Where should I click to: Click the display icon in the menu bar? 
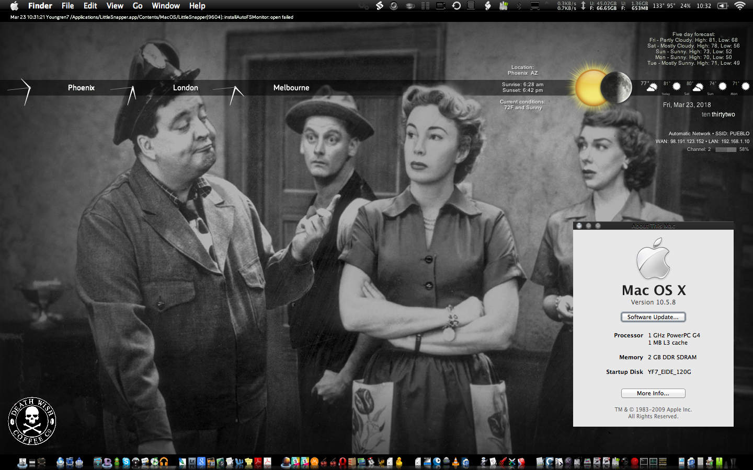535,6
